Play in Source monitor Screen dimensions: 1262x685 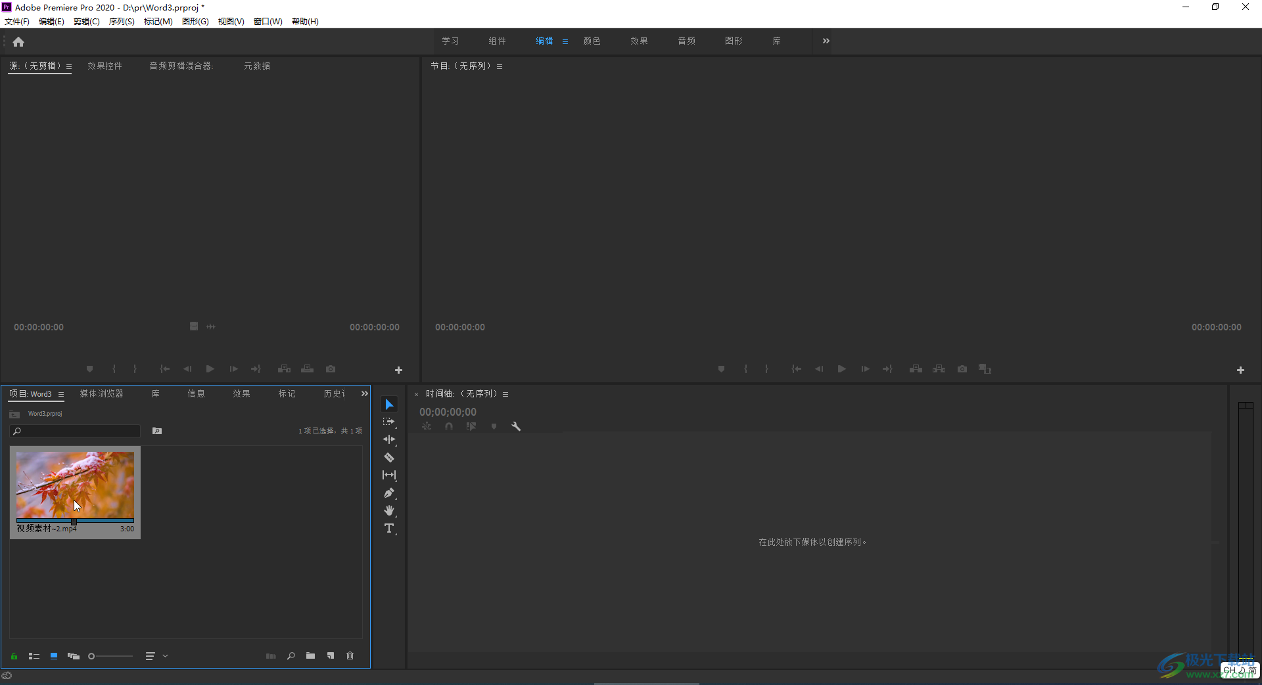click(x=210, y=369)
